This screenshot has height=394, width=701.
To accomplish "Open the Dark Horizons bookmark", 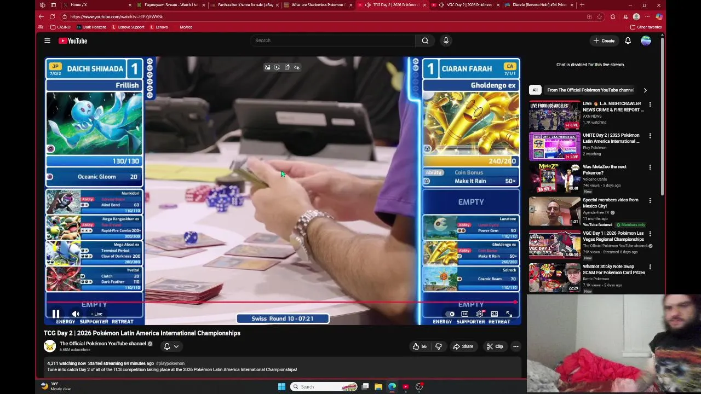I will tap(91, 27).
